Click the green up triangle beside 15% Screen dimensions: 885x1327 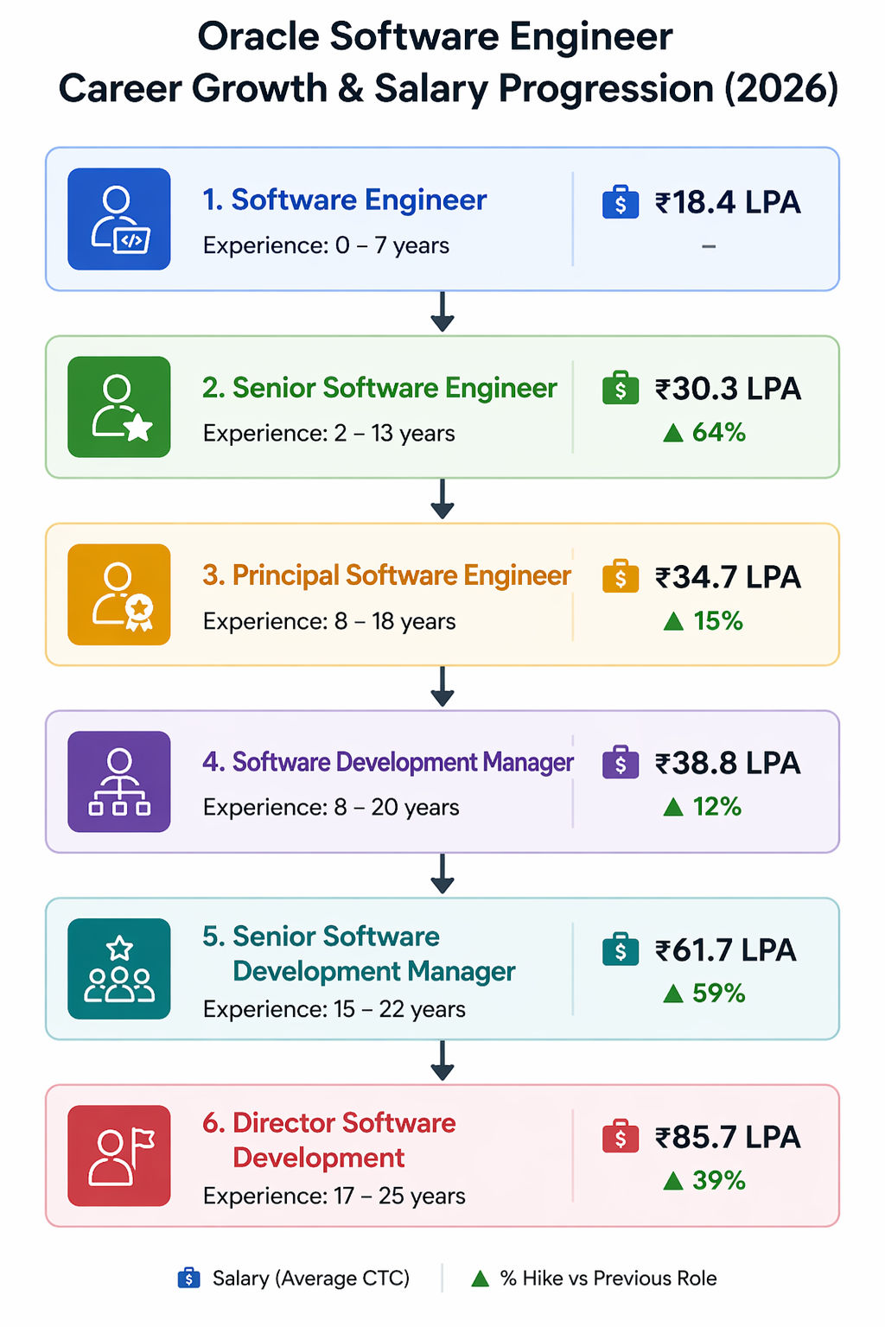coord(673,621)
